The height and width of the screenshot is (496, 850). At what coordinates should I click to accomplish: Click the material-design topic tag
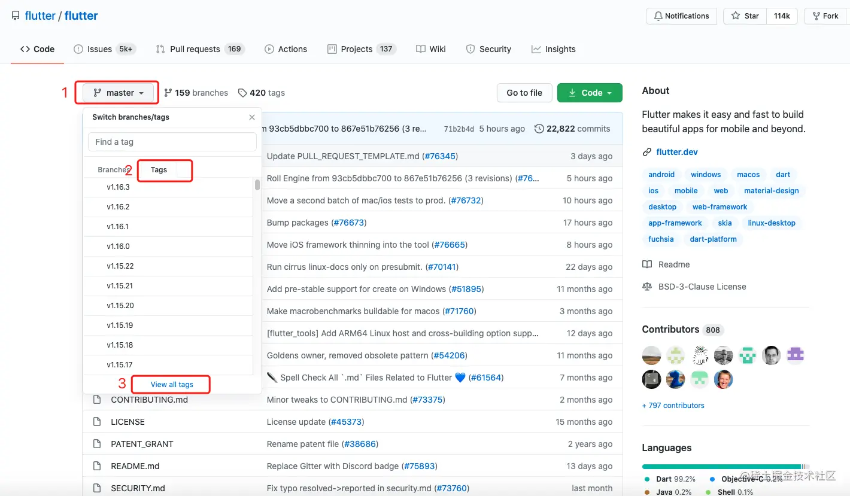point(772,191)
